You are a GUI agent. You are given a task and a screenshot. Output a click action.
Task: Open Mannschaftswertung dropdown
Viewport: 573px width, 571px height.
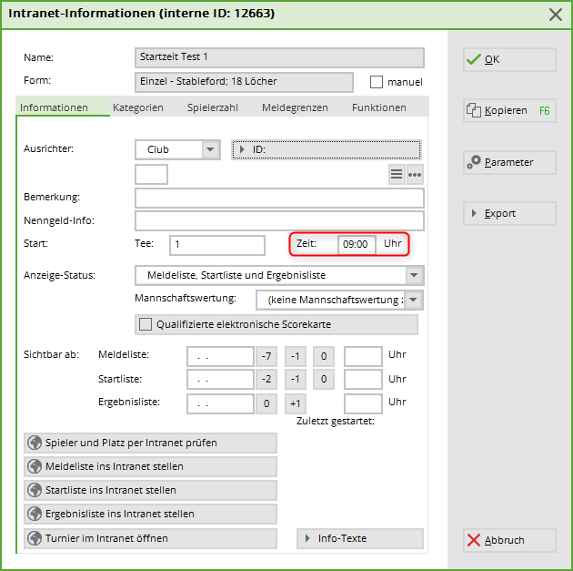pyautogui.click(x=414, y=299)
